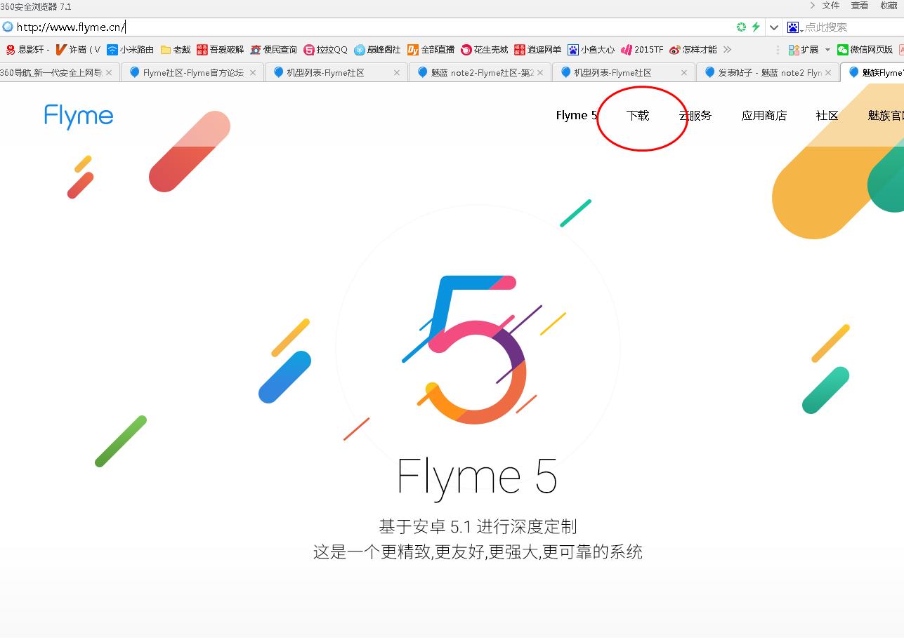
Task: Open the 文件 menu
Action: point(831,6)
